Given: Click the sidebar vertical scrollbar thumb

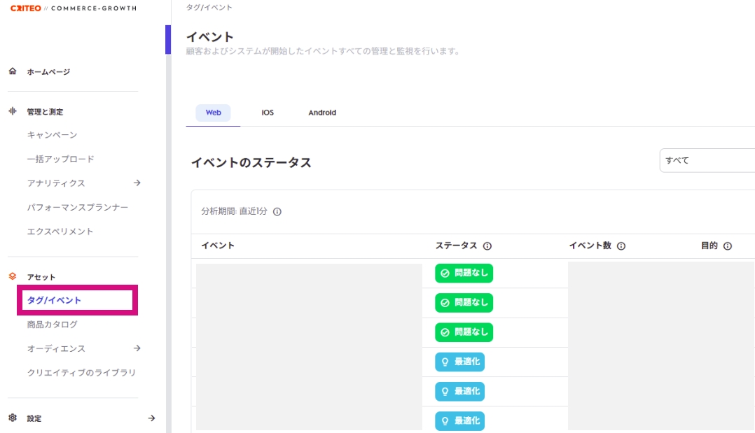Looking at the screenshot, I should click(168, 39).
